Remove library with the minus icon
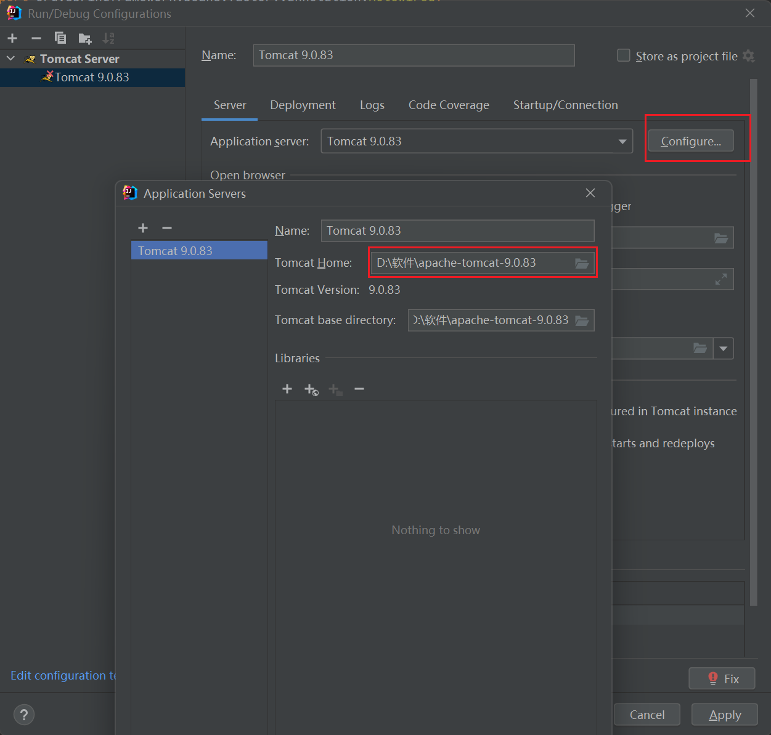The width and height of the screenshot is (771, 735). click(359, 389)
